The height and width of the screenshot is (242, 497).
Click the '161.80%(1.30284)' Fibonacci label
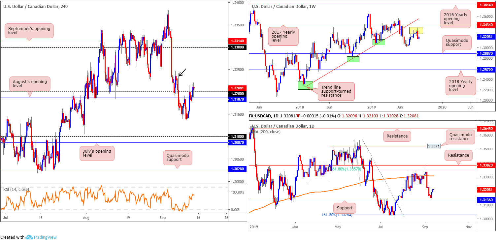click(337, 215)
